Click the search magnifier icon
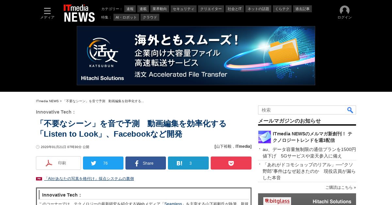This screenshot has height=205, width=392. (350, 110)
